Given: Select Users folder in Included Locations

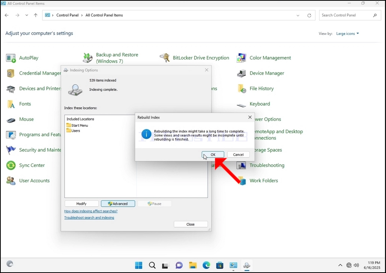Looking at the screenshot, I should pyautogui.click(x=73, y=130).
